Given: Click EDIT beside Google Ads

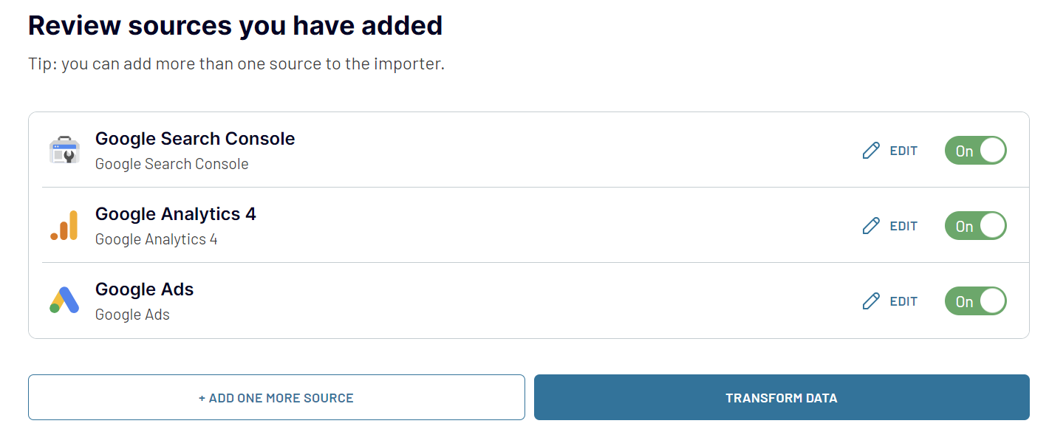Looking at the screenshot, I should pyautogui.click(x=902, y=301).
